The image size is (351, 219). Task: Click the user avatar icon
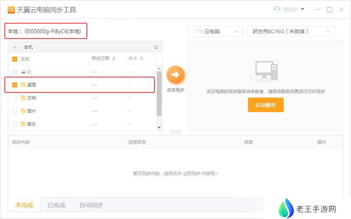(277, 9)
